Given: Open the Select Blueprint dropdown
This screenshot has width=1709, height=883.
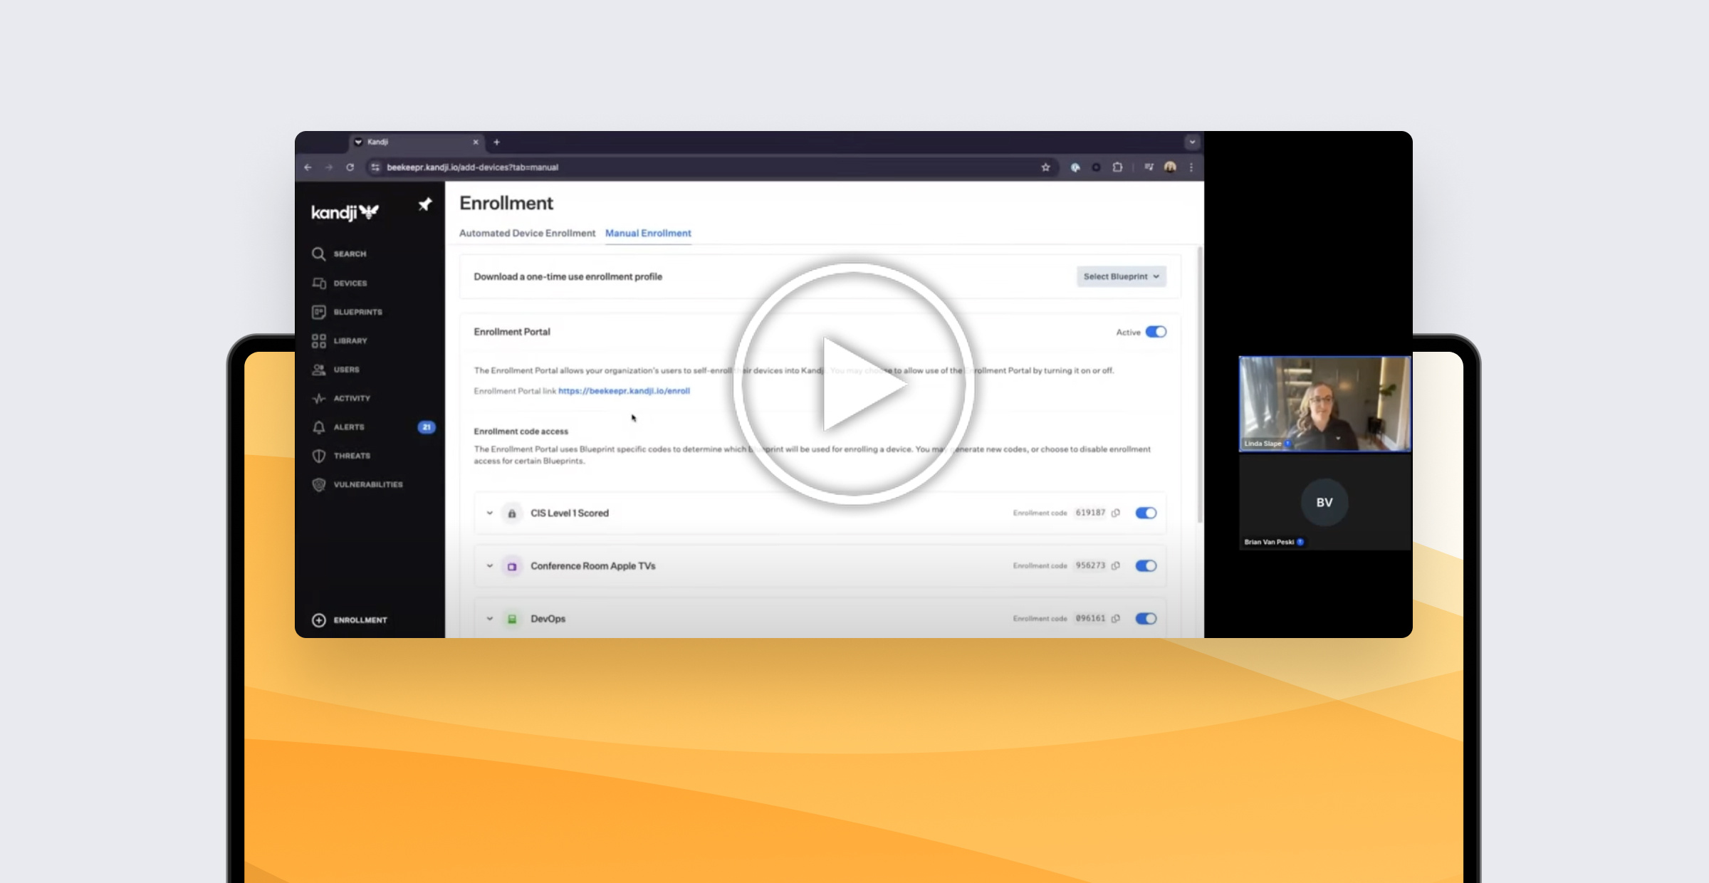Looking at the screenshot, I should tap(1121, 276).
